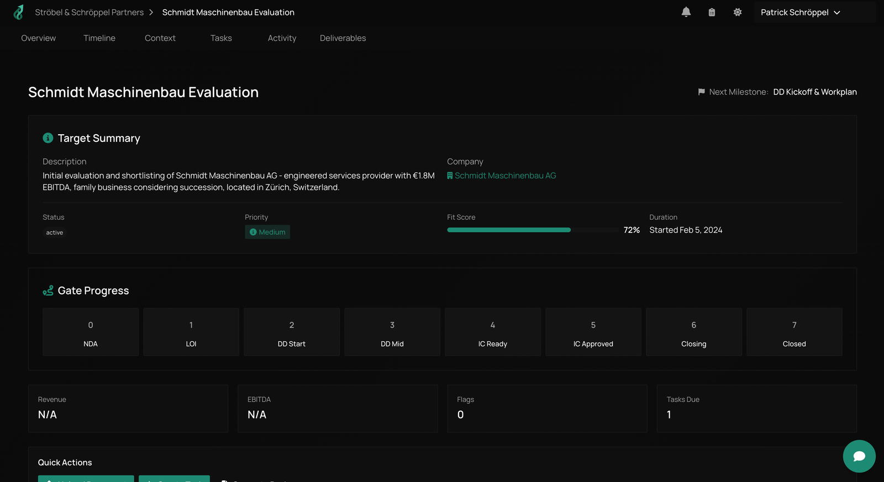884x482 pixels.
Task: Switch to the Timeline tab
Action: click(x=99, y=38)
